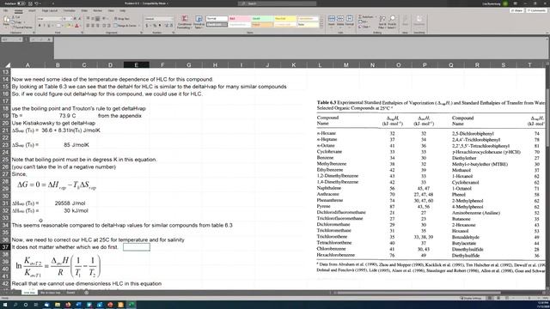Toggle underline formatting

pos(49,26)
